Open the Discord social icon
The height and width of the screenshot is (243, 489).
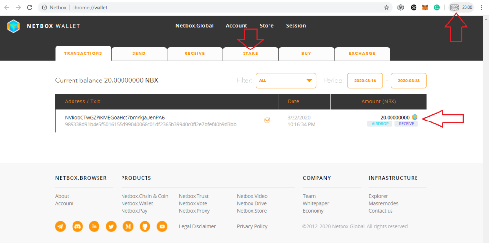[x=77, y=226]
